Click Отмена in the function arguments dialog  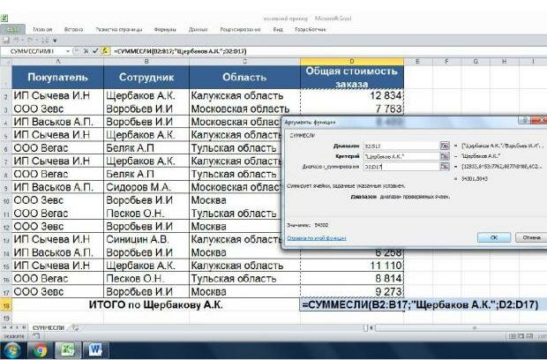[x=531, y=237]
